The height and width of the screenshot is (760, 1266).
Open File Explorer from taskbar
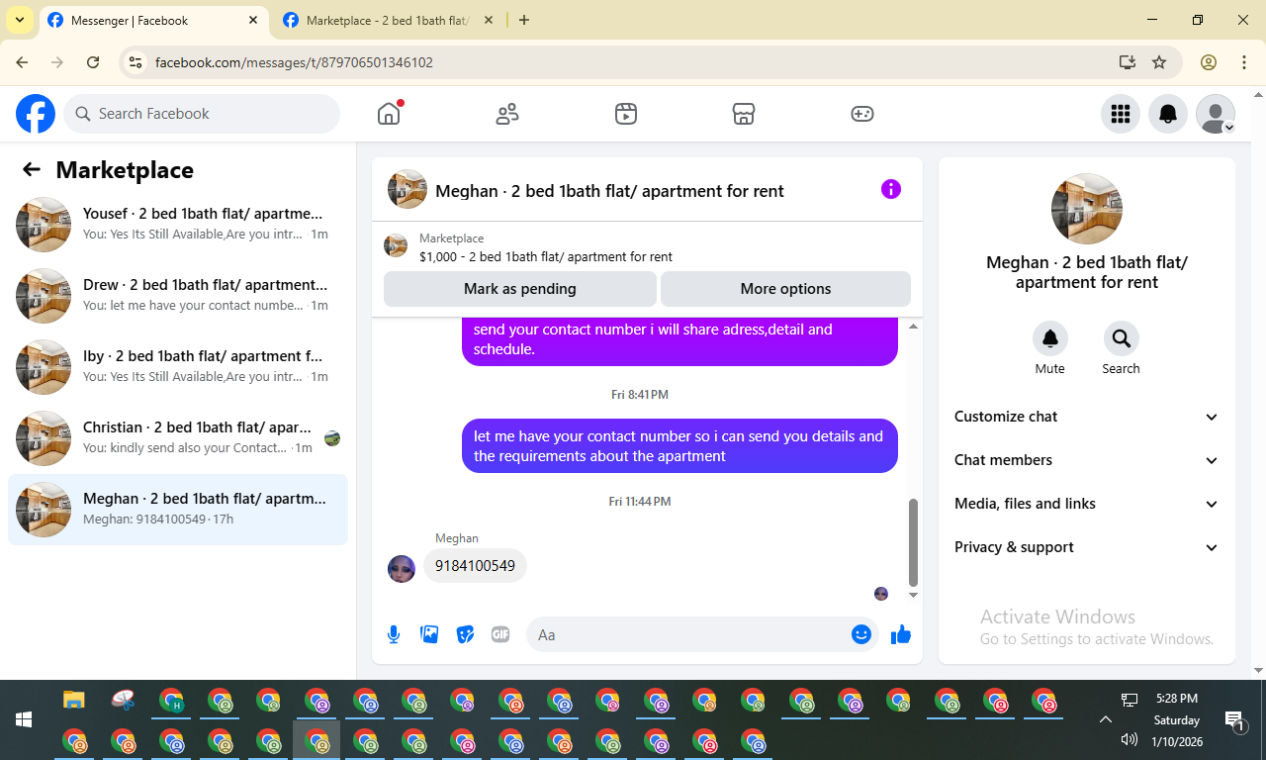click(x=74, y=701)
